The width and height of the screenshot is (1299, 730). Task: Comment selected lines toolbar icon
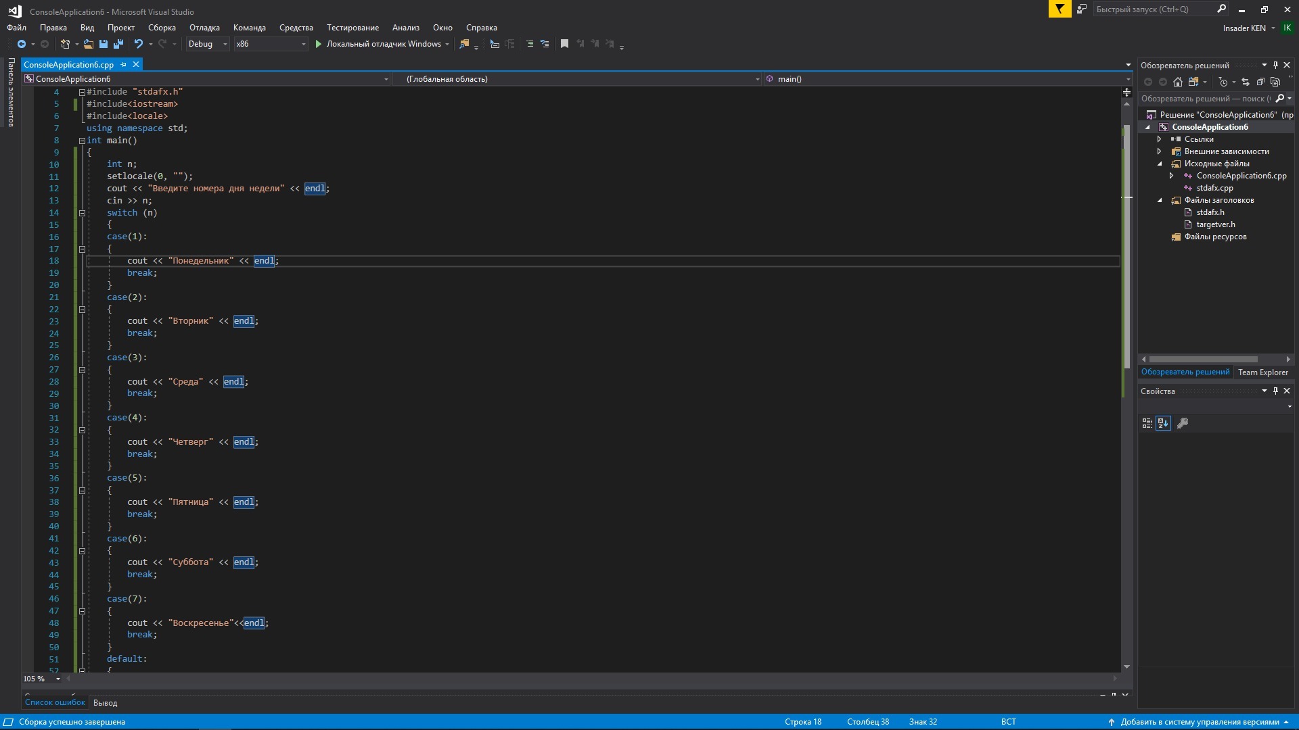(530, 44)
